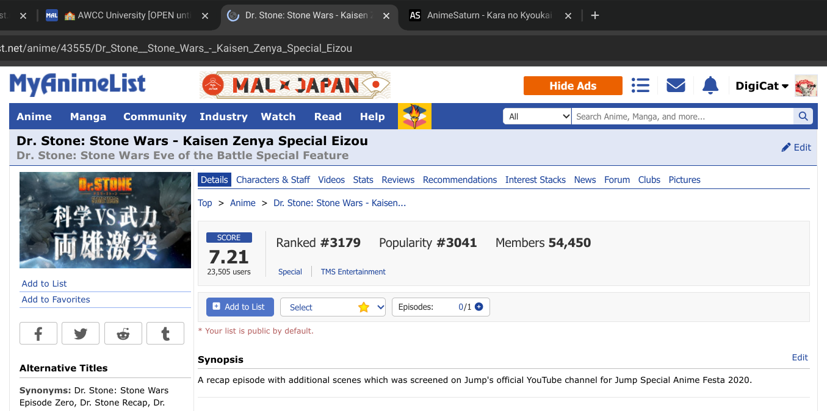Click Add to List link under poster
This screenshot has height=411, width=827.
(x=44, y=284)
